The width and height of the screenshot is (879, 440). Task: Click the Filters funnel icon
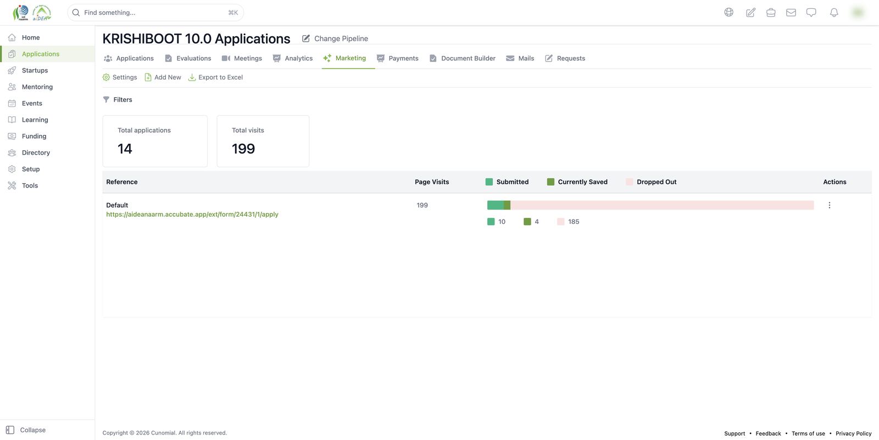tap(106, 100)
